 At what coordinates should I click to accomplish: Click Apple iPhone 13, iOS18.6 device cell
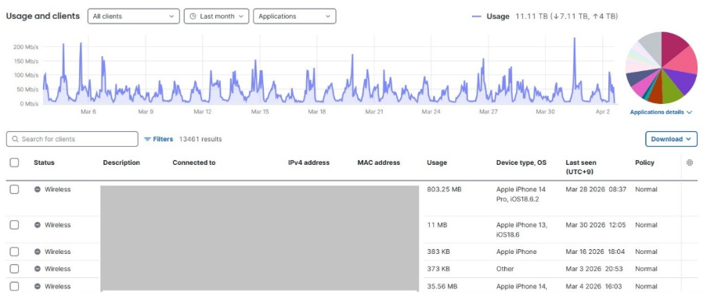tap(521, 230)
